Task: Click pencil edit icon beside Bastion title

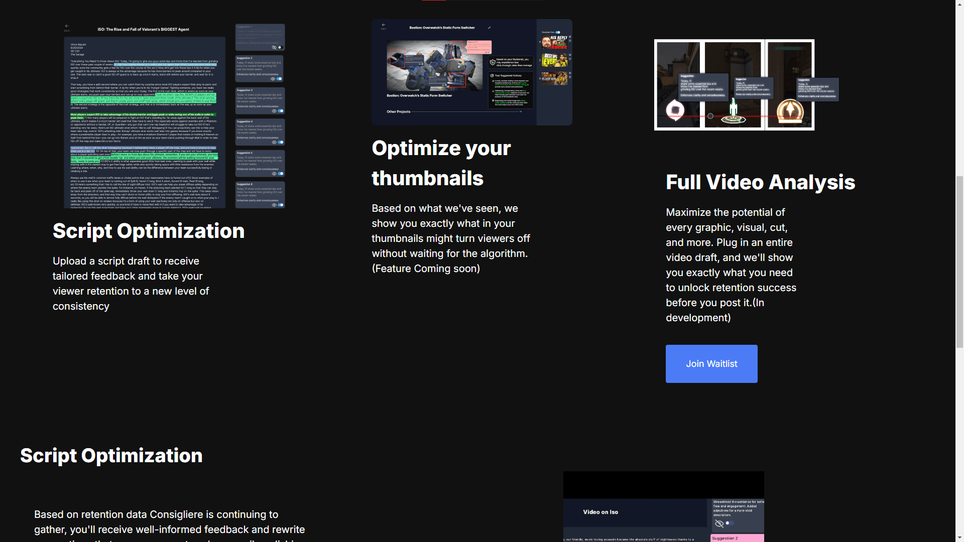Action: 489,28
